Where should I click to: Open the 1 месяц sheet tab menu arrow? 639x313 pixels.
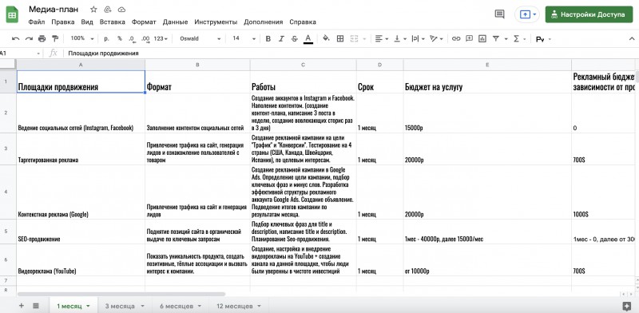click(x=88, y=306)
